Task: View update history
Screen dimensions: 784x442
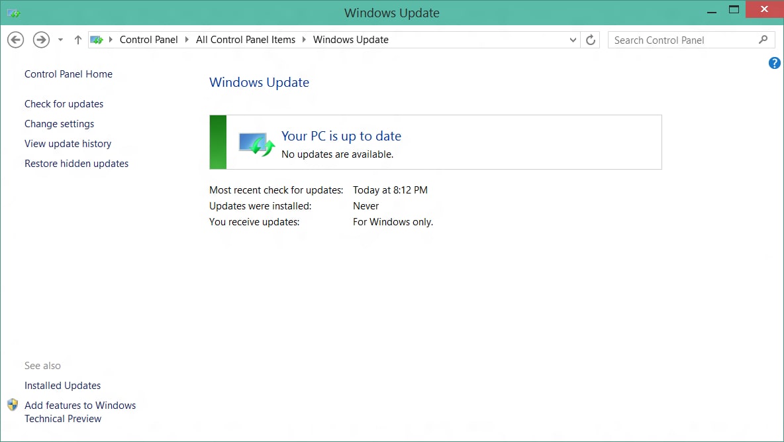Action: pyautogui.click(x=68, y=144)
